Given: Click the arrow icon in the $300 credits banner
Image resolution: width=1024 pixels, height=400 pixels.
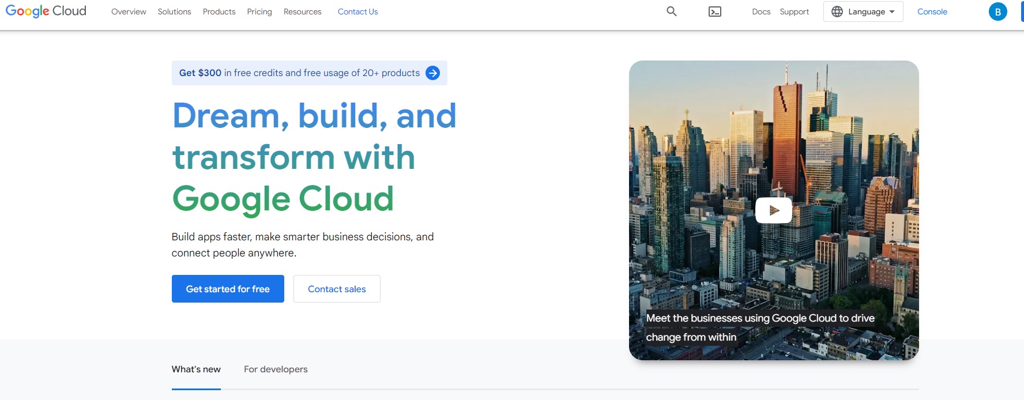Looking at the screenshot, I should pos(432,73).
